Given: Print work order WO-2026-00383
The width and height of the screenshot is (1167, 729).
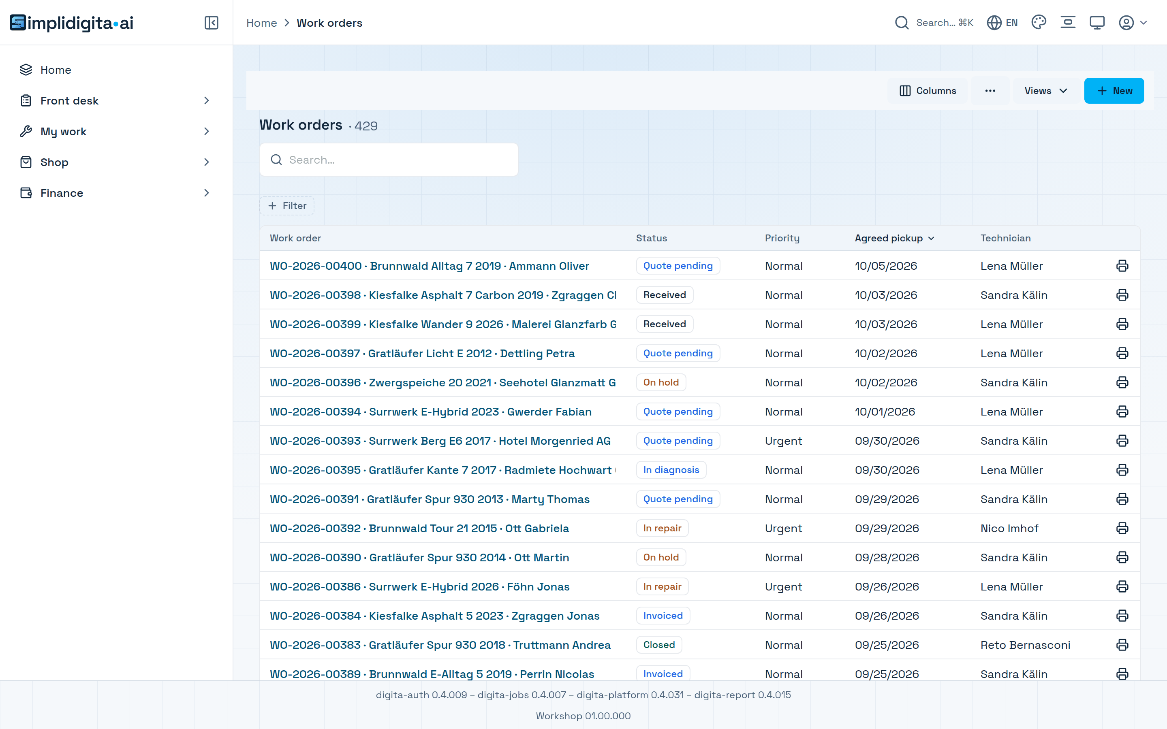Looking at the screenshot, I should (x=1122, y=645).
